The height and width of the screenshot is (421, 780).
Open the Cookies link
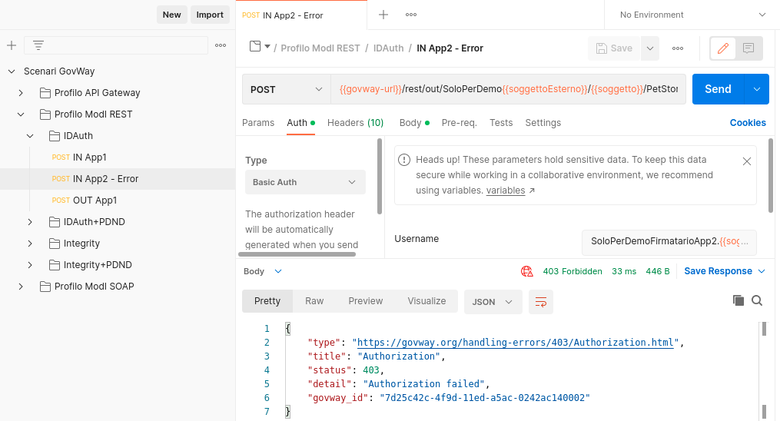(x=748, y=123)
